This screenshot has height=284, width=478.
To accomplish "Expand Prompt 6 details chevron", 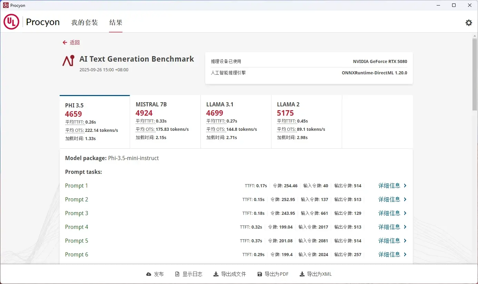I will pos(405,254).
